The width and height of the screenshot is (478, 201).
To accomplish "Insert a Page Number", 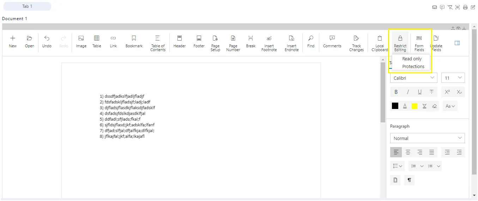I will (x=233, y=43).
